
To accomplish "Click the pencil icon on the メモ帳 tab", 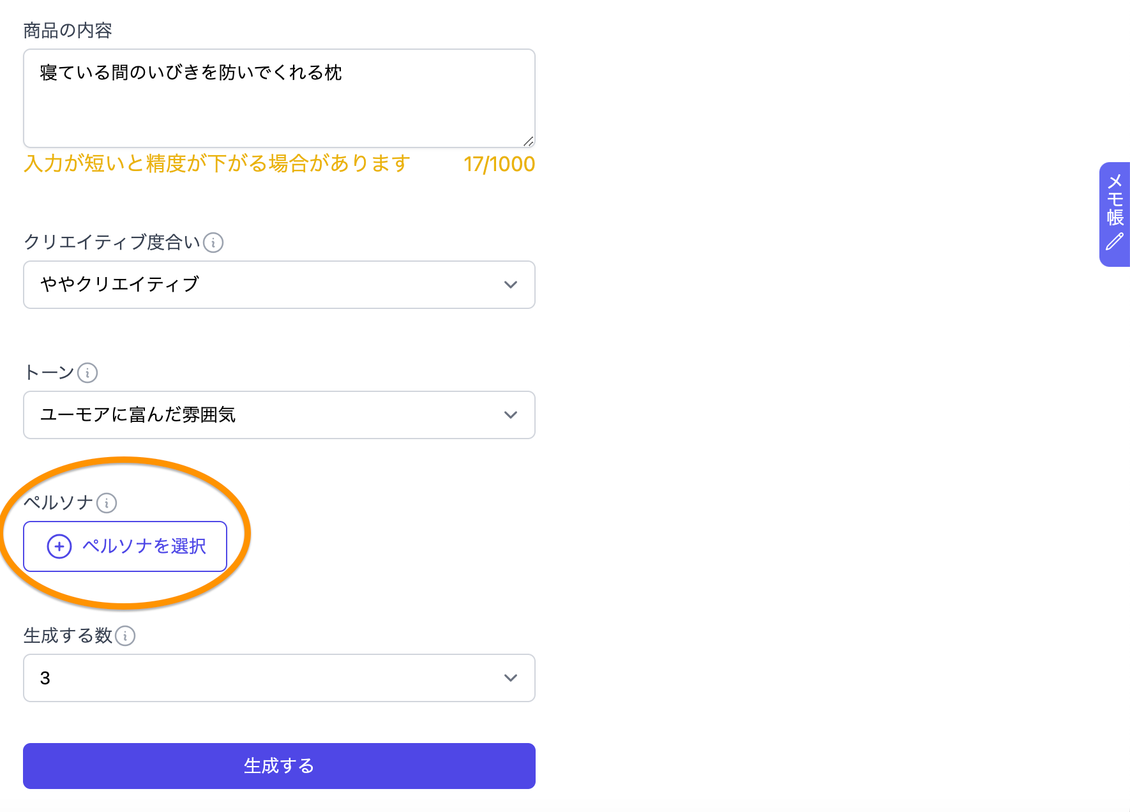I will tap(1115, 242).
